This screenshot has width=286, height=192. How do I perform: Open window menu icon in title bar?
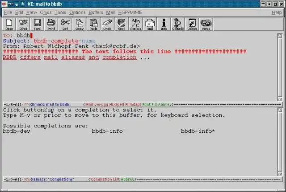point(4,4)
